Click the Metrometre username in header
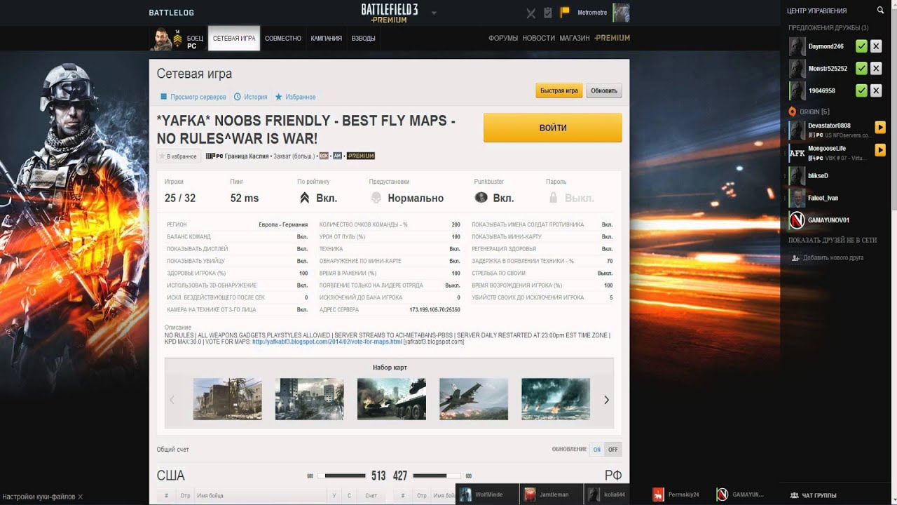Viewport: 897px width, 505px height. pyautogui.click(x=593, y=13)
